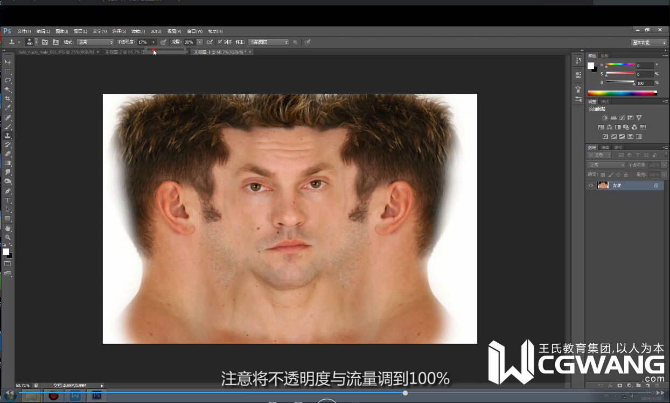Click the Brightness value field

645,83
